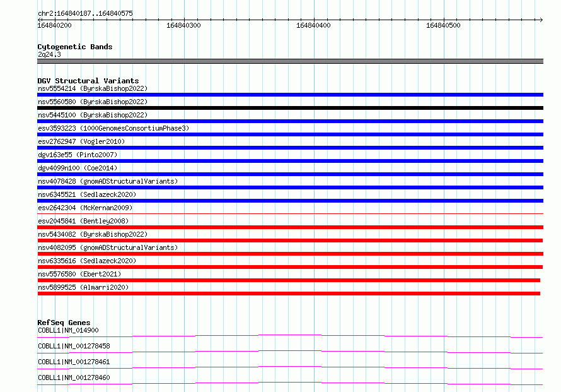Select the black nsv5560580 variant bar
This screenshot has width=561, height=392.
(x=290, y=108)
